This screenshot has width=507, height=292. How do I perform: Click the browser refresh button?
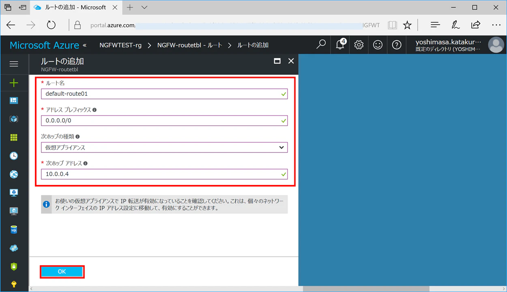pos(51,25)
